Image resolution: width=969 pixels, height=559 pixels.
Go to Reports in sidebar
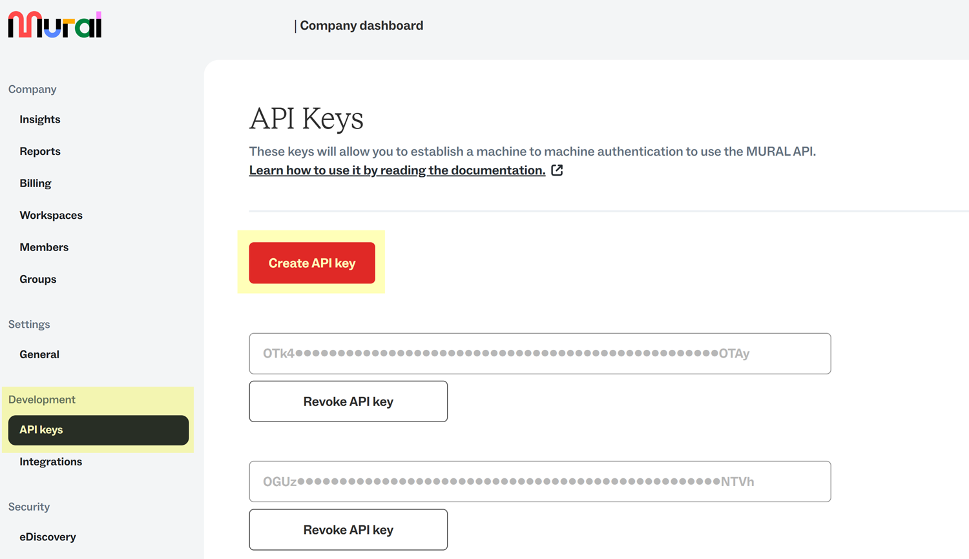40,151
